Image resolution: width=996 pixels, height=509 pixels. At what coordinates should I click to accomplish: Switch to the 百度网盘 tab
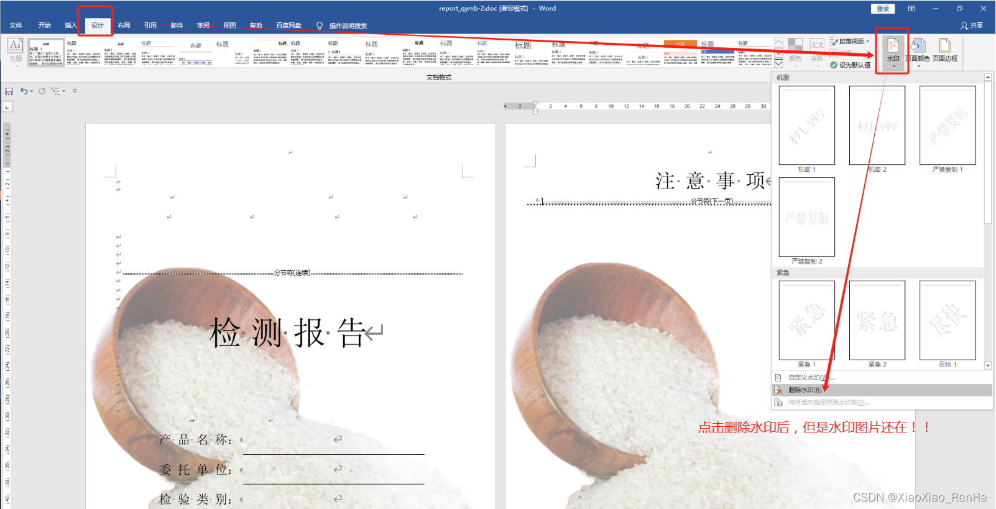(288, 26)
